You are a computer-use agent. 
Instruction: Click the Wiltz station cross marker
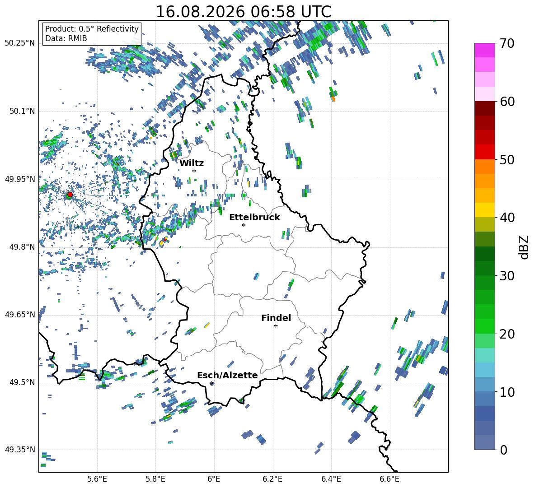click(194, 171)
